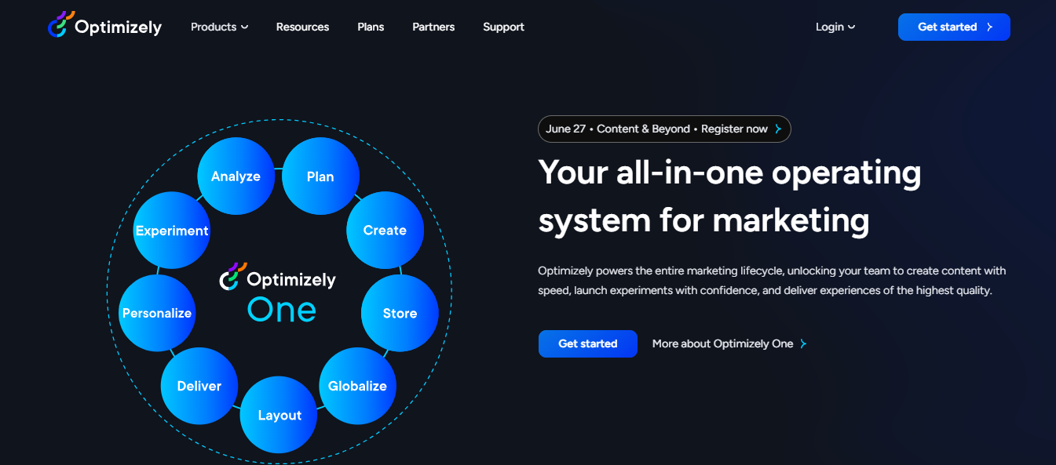Screen dimensions: 1056x465
Task: Click the Optimizely logo in the top left
Action: pos(104,26)
